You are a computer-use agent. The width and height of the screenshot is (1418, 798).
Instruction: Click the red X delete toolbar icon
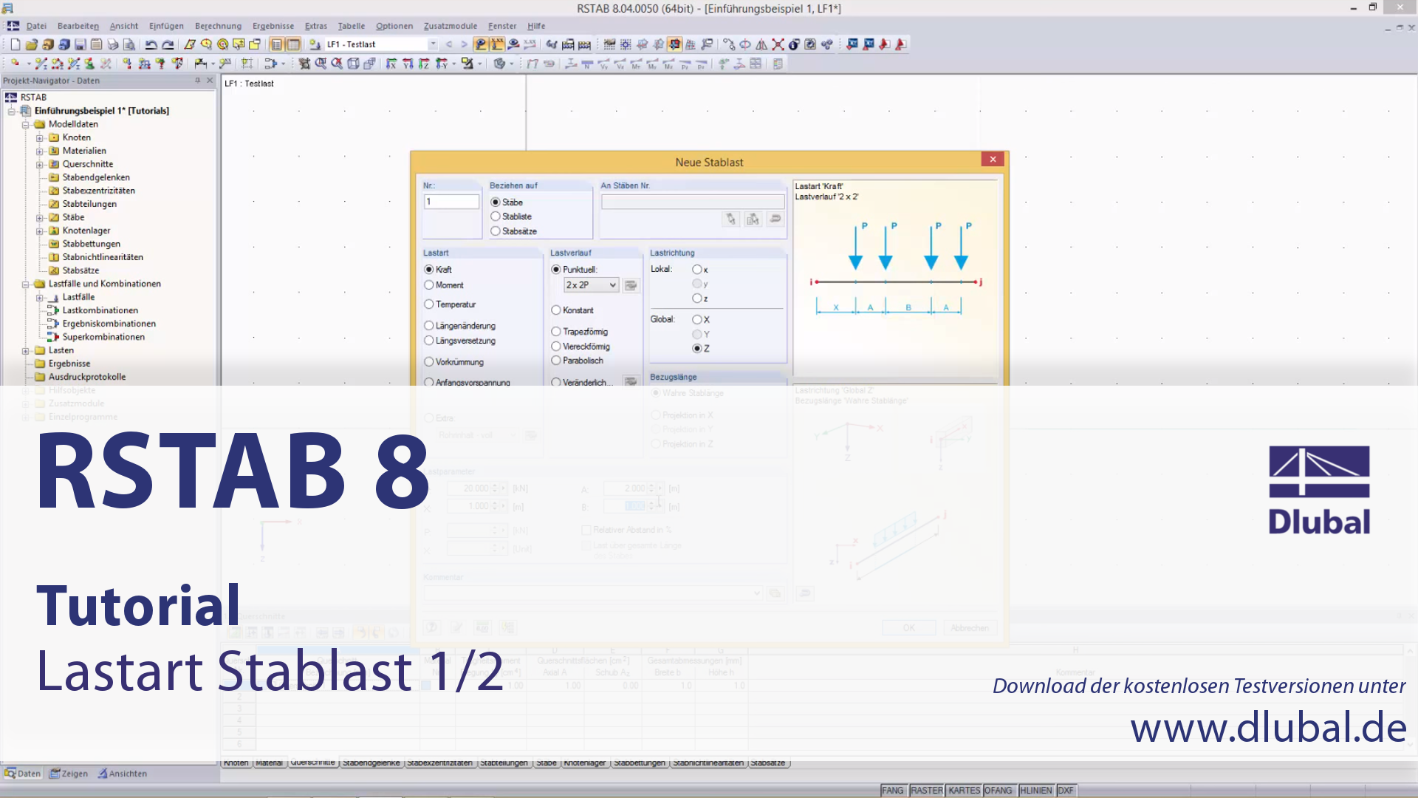click(x=778, y=44)
